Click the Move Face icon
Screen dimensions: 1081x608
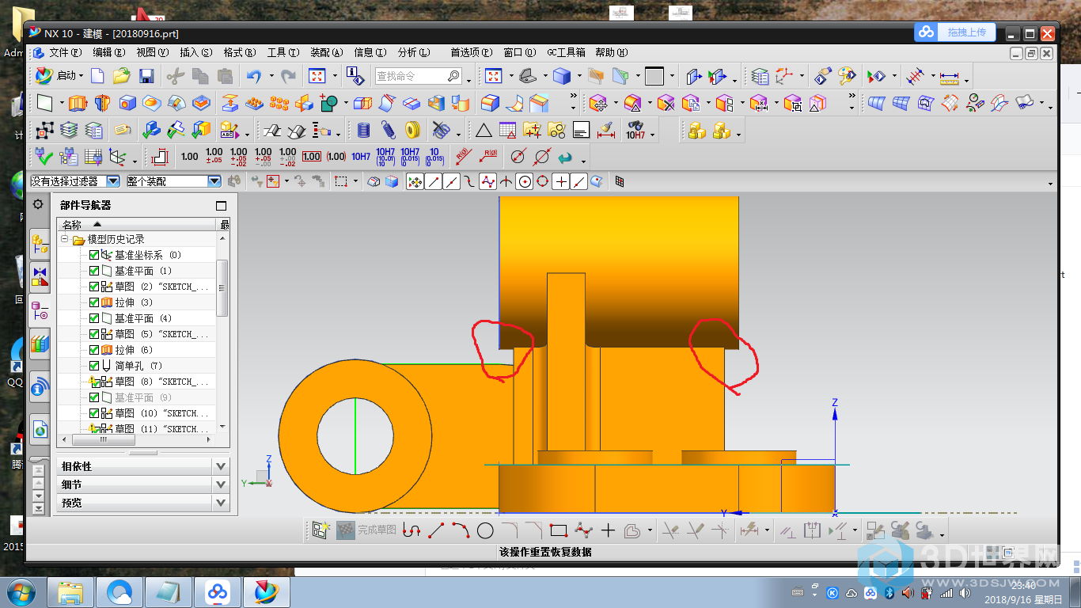pos(599,103)
